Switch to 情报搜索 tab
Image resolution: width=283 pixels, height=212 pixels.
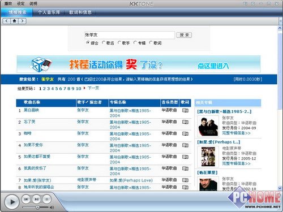pyautogui.click(x=17, y=12)
